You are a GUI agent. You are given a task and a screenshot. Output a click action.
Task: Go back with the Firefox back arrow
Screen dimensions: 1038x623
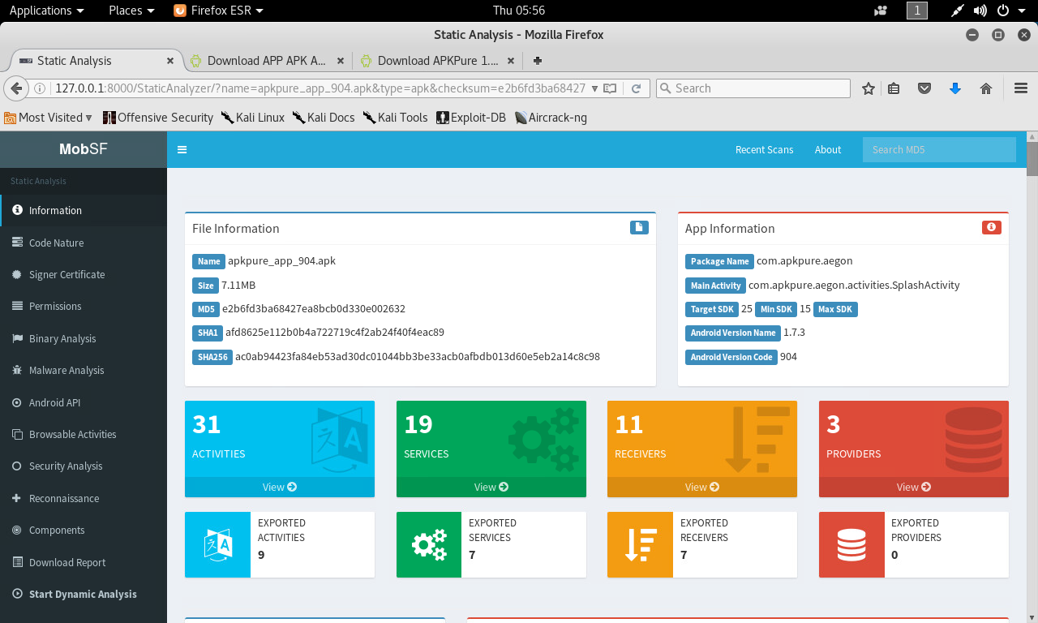(x=15, y=88)
